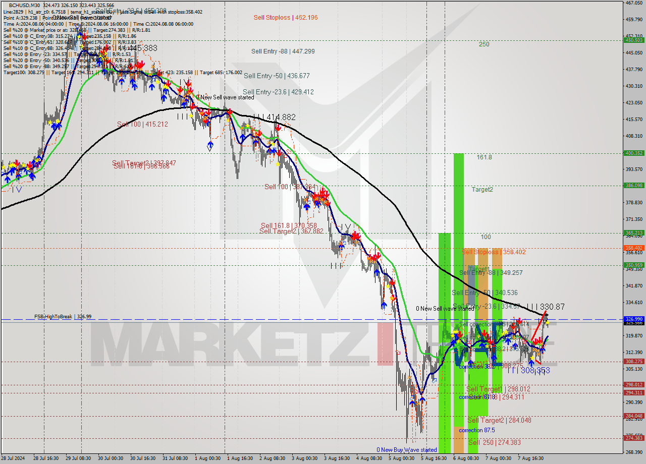Click the green 350.959 price axis tag
The height and width of the screenshot is (464, 646).
634,265
